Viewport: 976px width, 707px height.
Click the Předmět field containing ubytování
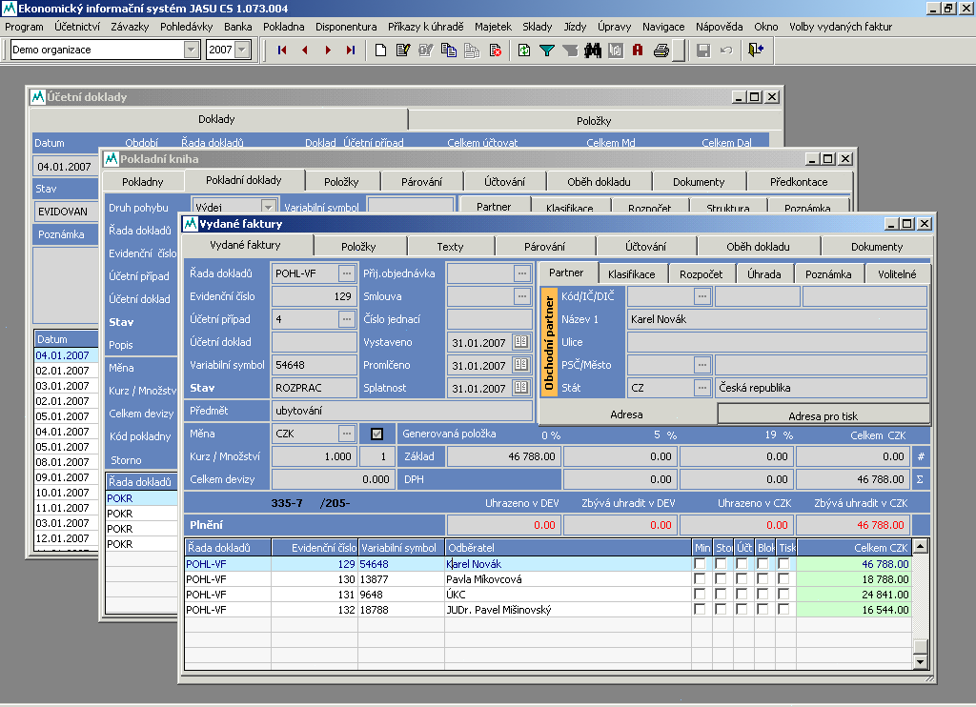[401, 411]
